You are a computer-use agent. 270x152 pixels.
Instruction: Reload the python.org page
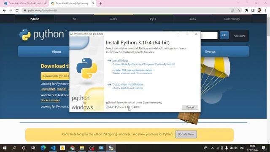coord(17,10)
